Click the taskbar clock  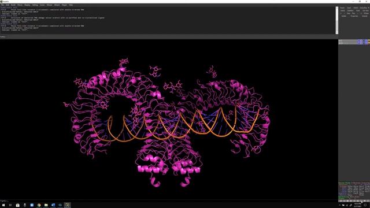(358, 205)
